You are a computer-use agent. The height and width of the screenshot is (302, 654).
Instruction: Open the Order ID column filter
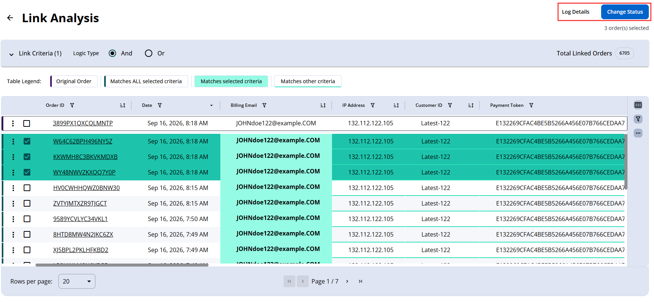tap(72, 105)
